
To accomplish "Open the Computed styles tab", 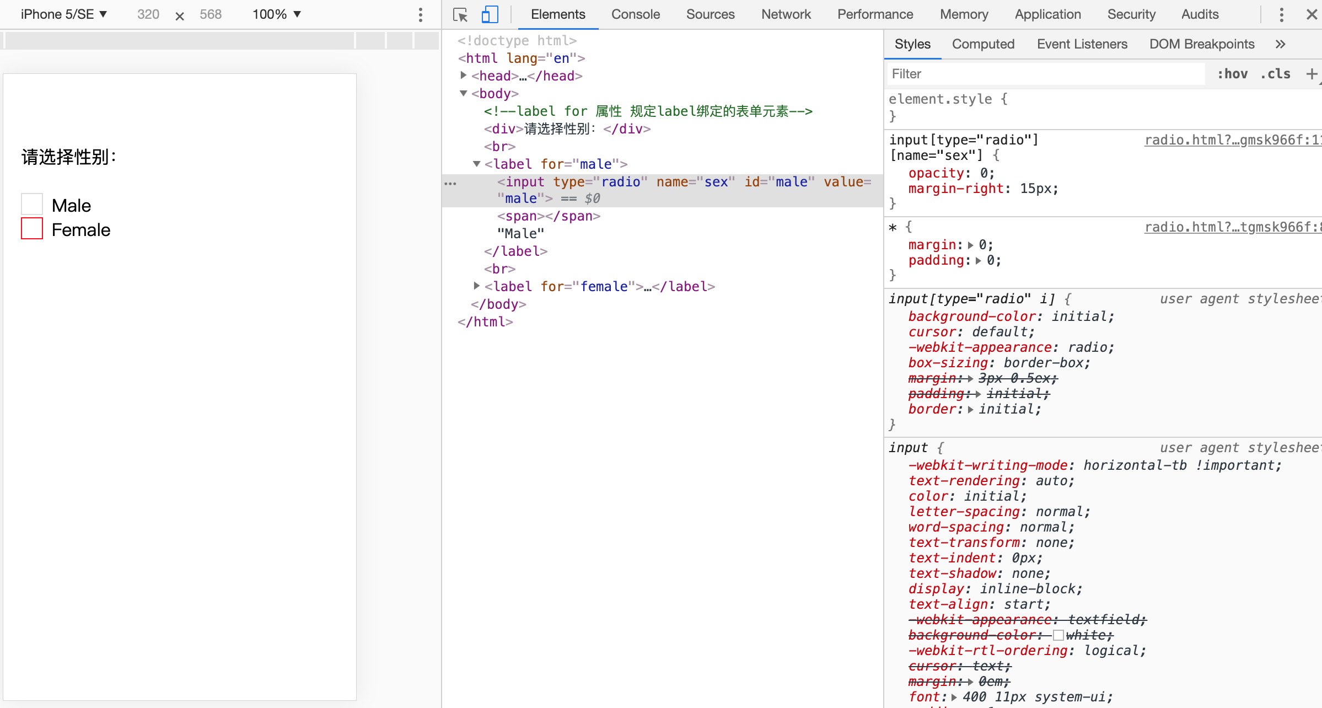I will coord(983,44).
